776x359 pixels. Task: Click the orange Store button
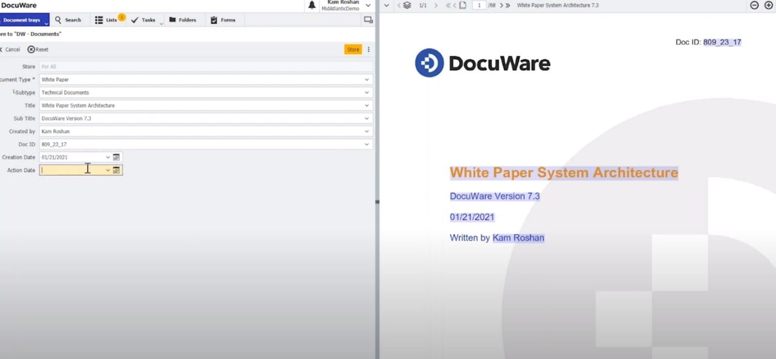[x=353, y=49]
